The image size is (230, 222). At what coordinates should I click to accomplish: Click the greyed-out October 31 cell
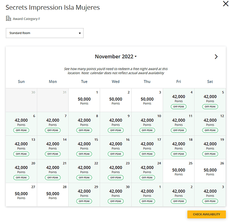(x=53, y=100)
